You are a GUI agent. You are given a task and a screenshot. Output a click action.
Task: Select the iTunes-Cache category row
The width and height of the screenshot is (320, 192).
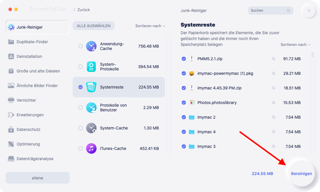point(118,148)
